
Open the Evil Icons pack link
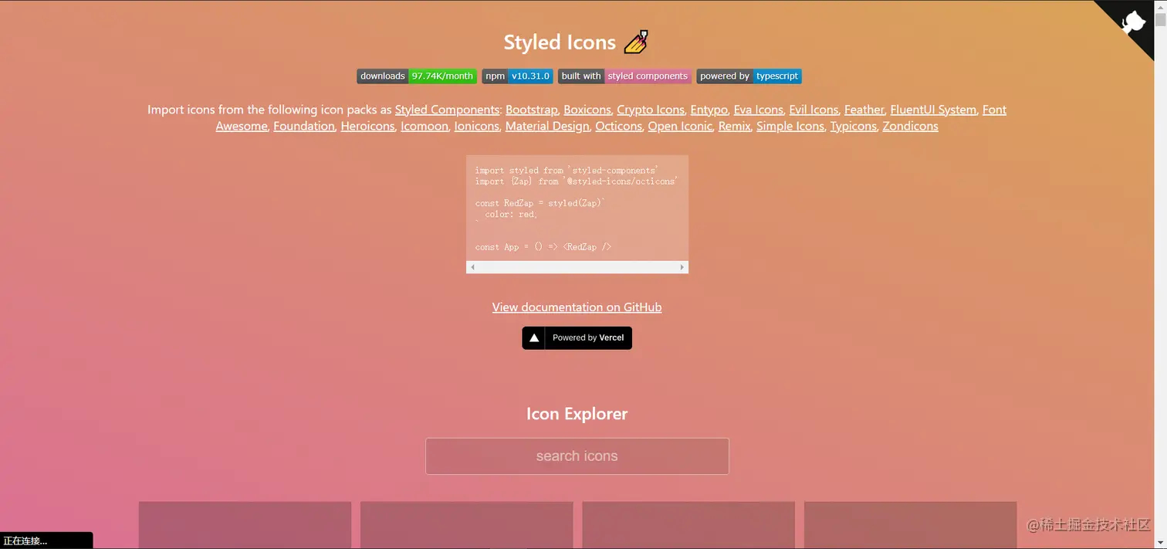tap(813, 110)
